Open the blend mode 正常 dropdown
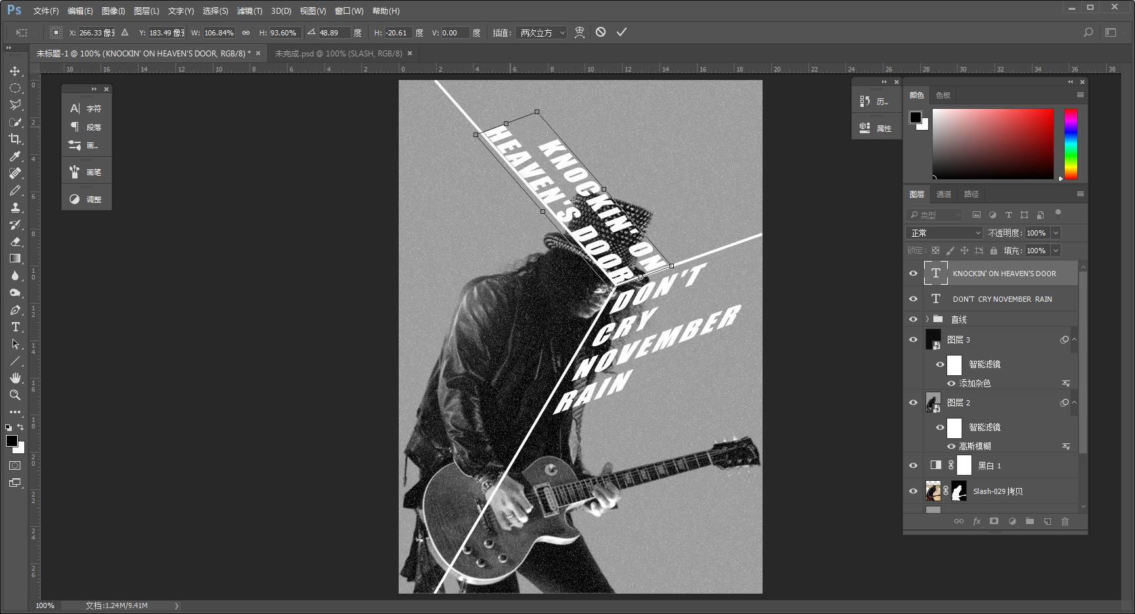1135x614 pixels. [x=945, y=233]
